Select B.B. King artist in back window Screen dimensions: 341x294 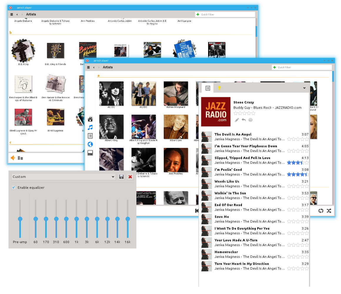(x=23, y=51)
